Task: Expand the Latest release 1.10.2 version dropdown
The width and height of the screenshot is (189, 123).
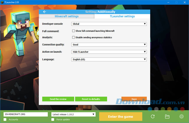Action: [74, 114]
